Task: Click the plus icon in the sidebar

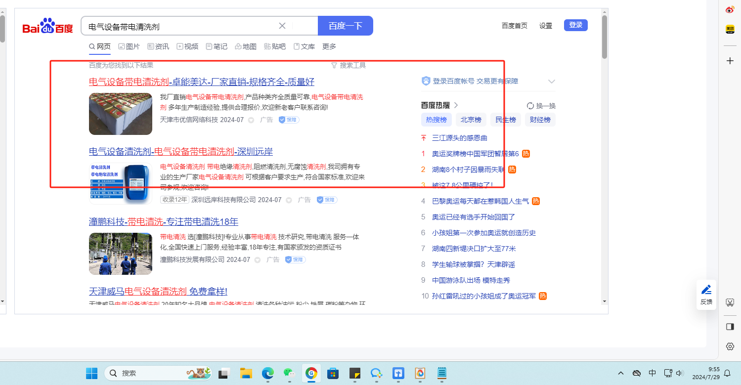Action: (x=730, y=61)
